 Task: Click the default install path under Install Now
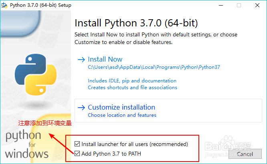point(154,67)
